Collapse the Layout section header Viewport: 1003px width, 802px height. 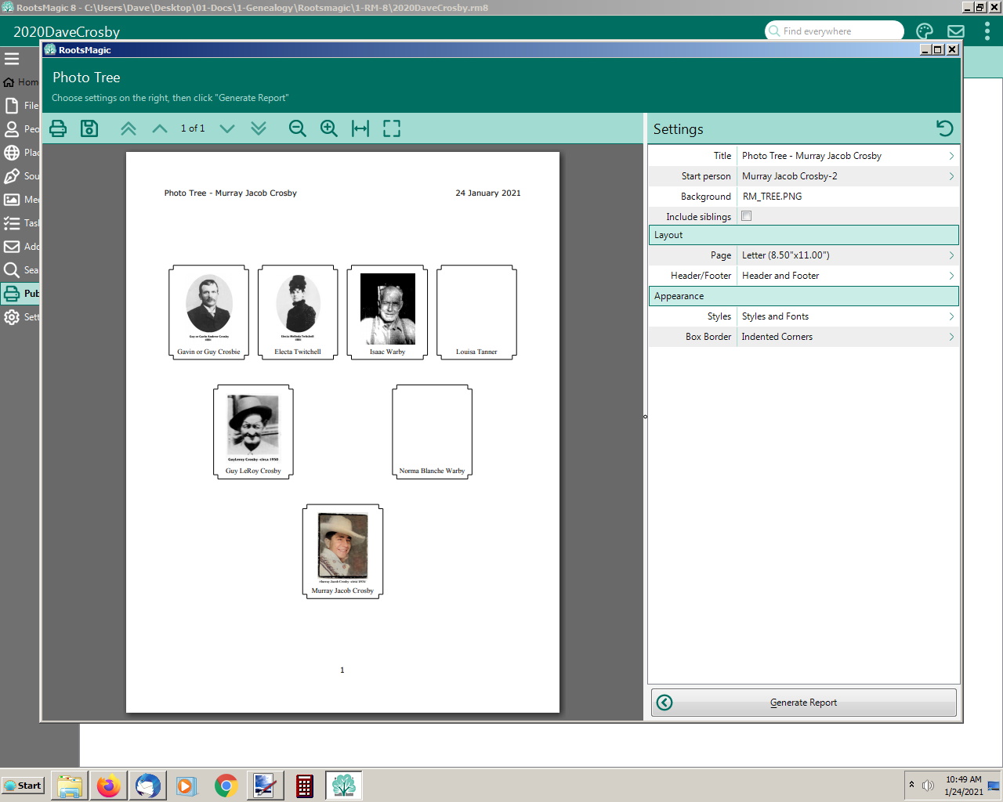(803, 235)
